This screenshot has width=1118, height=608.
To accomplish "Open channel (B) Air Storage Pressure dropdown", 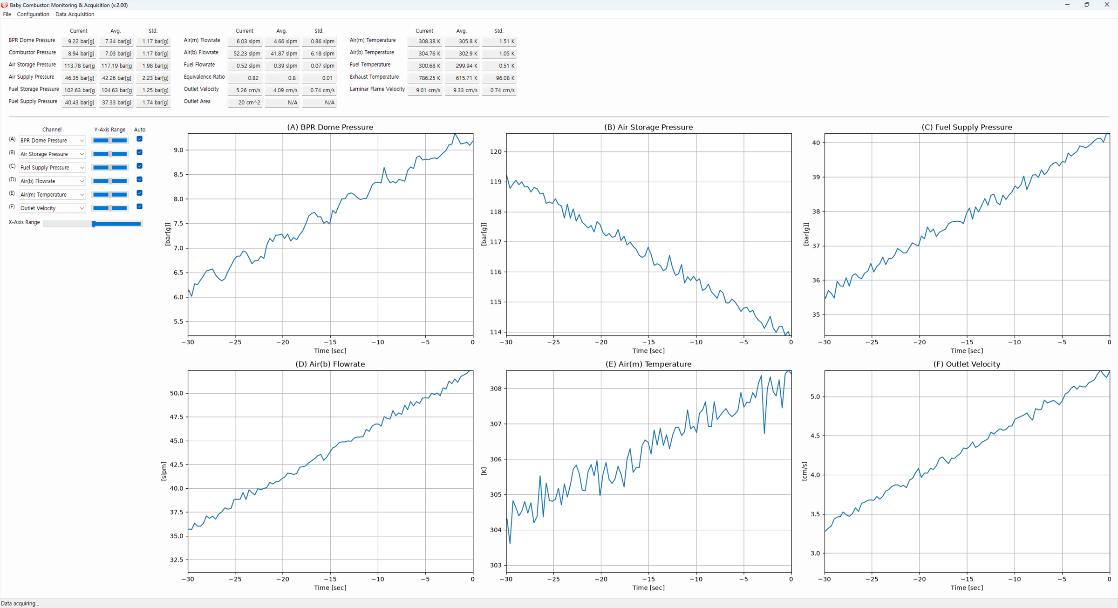I will [52, 154].
